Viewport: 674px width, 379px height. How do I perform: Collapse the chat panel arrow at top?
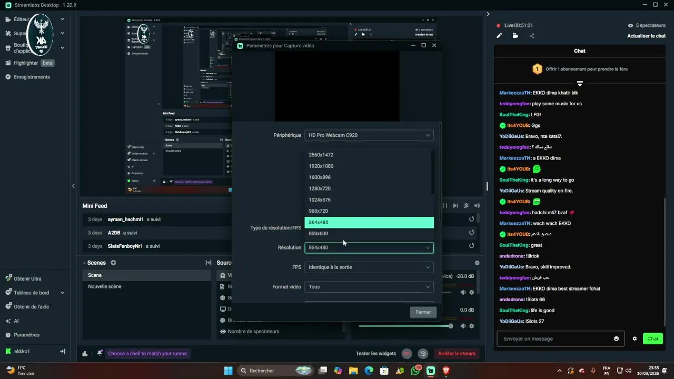click(488, 14)
